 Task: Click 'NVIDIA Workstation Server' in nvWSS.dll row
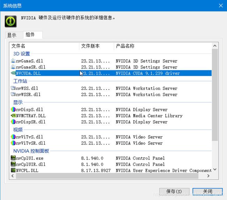146,88
